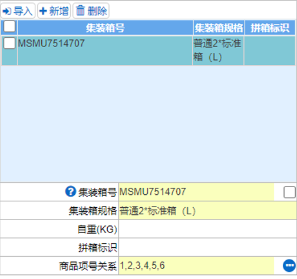Screen dimensions: 297x279
Task: Click the 拼箱标识 column header
Action: pyautogui.click(x=270, y=28)
